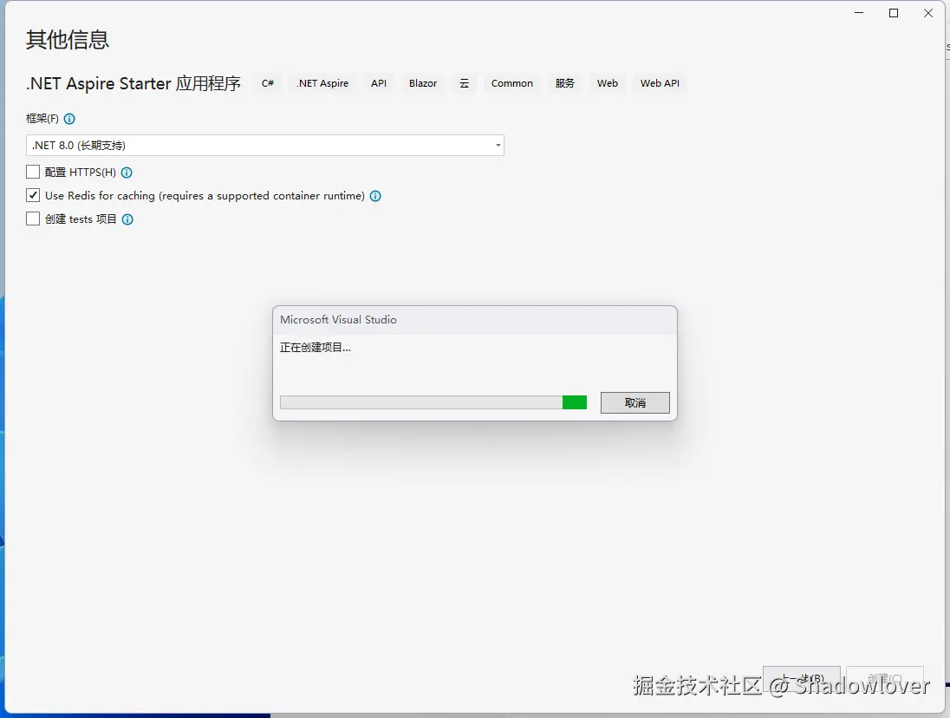The width and height of the screenshot is (950, 718).
Task: Click the .NET Aspire tag
Action: (x=322, y=83)
